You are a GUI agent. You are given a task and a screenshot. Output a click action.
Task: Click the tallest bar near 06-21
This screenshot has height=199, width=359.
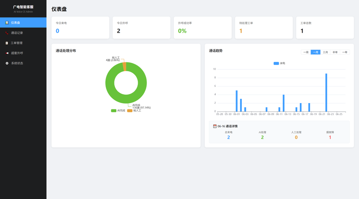click(x=326, y=92)
